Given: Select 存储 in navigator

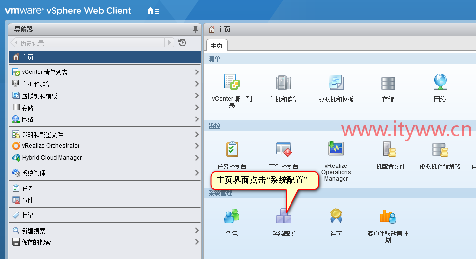Looking at the screenshot, I should point(105,108).
